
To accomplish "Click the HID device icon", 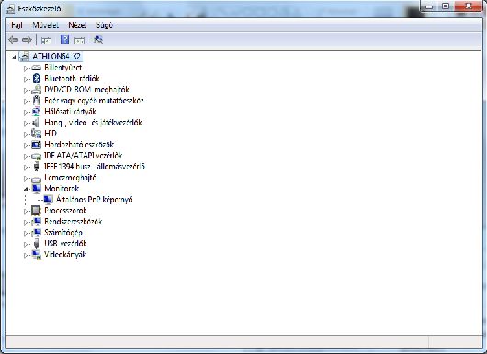I will coord(37,134).
